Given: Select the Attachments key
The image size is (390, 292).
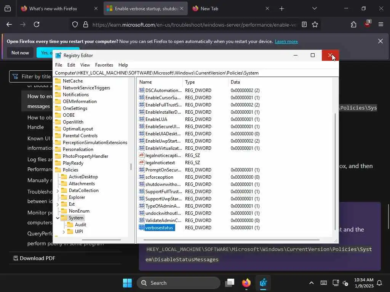Looking at the screenshot, I should (x=82, y=184).
